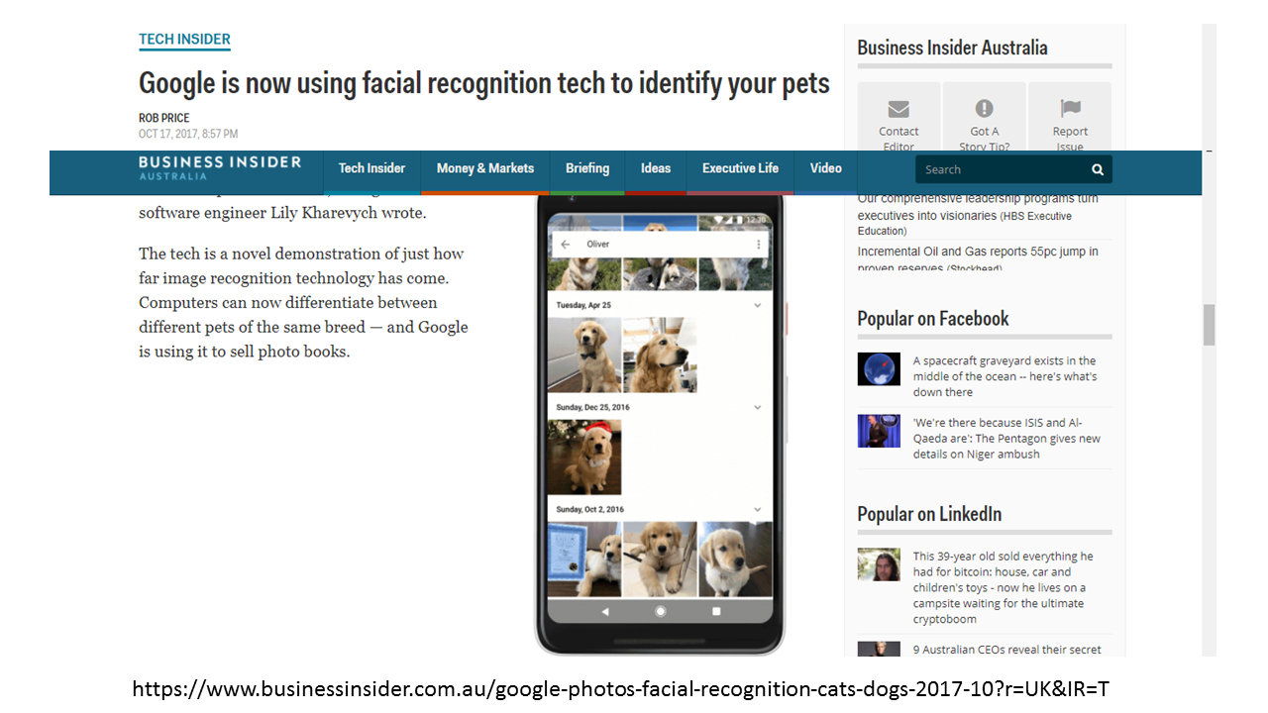The height and width of the screenshot is (713, 1268).
Task: Click the Report Issue flag icon
Action: [1070, 109]
